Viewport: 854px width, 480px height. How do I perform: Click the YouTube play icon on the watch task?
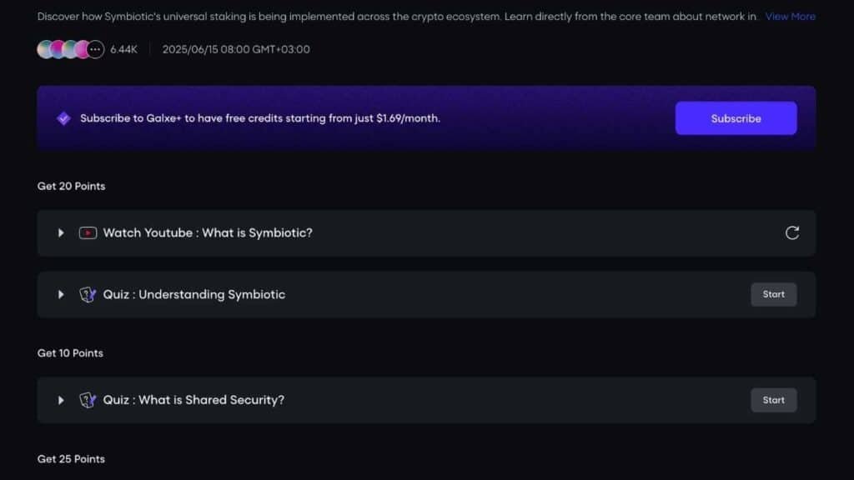click(x=88, y=232)
